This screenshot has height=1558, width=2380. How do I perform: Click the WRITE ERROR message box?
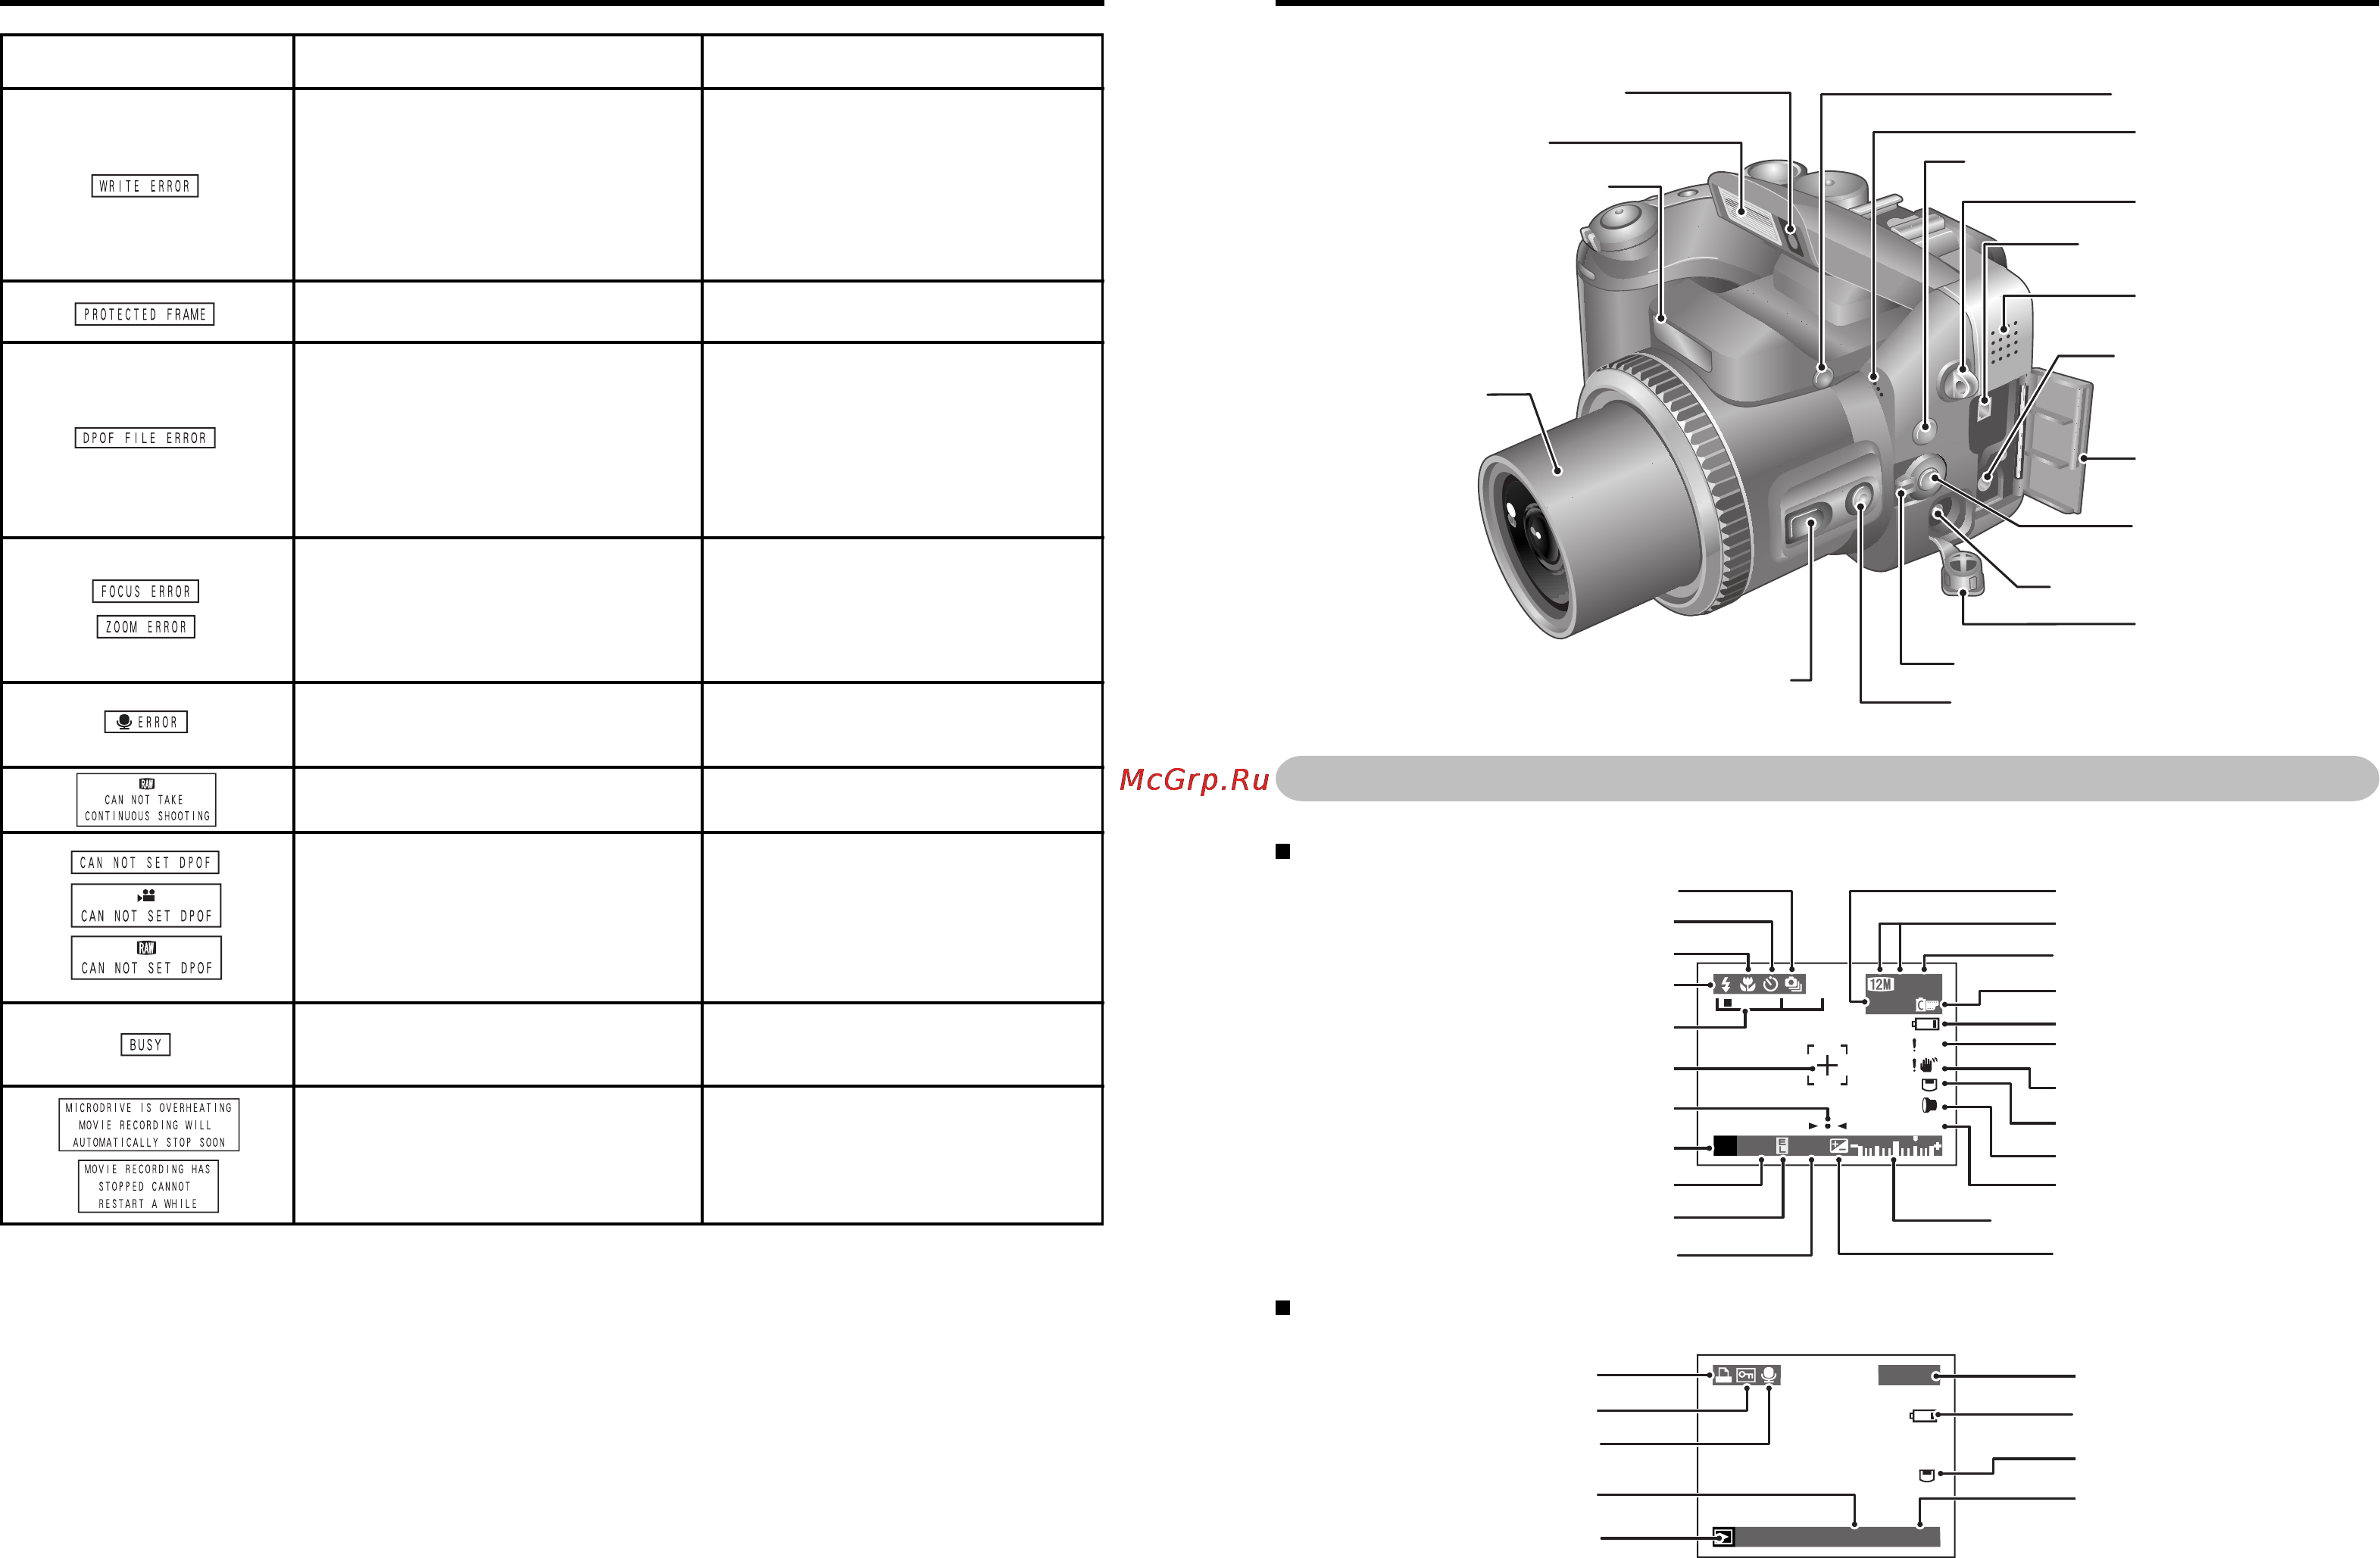tap(145, 186)
